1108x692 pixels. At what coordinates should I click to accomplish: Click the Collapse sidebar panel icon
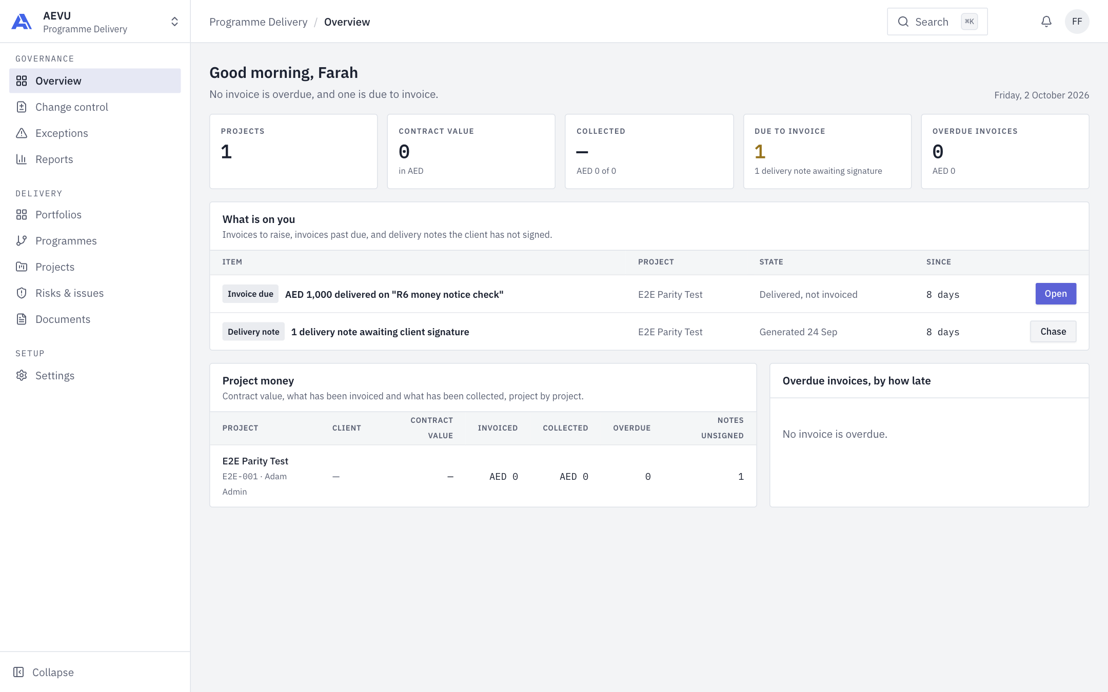pyautogui.click(x=18, y=672)
